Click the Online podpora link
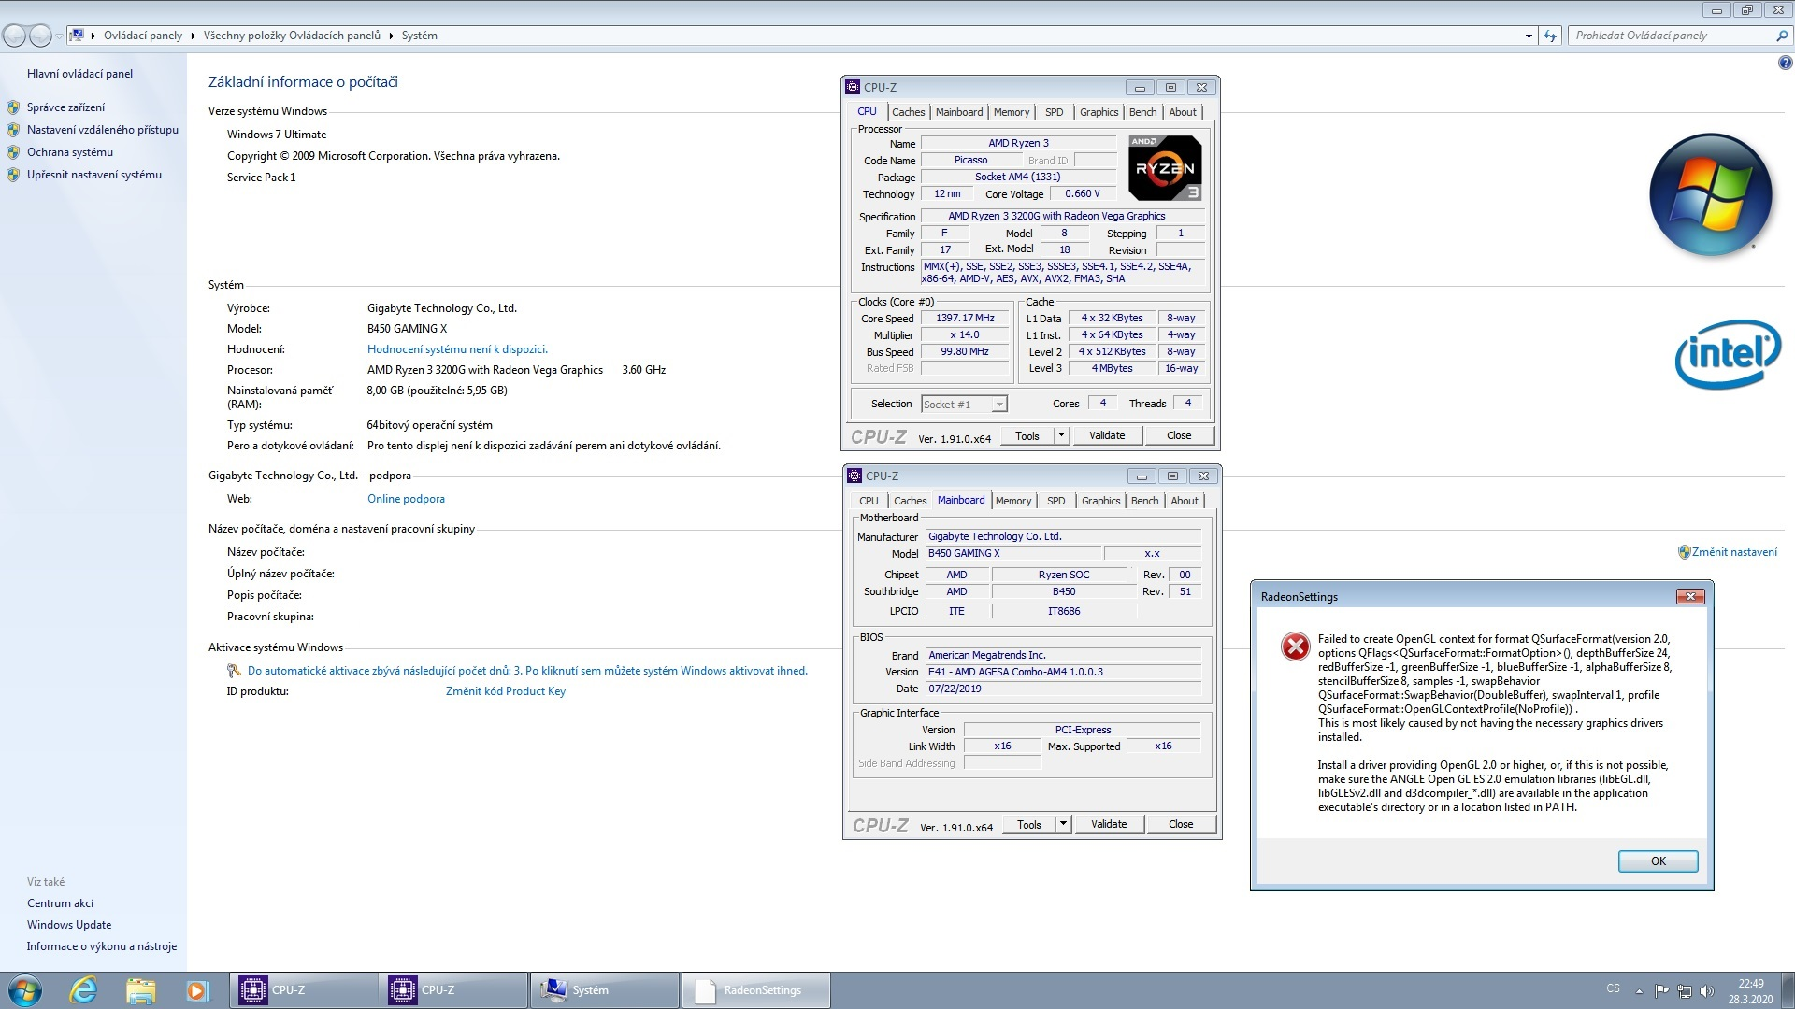This screenshot has width=1795, height=1009. click(406, 499)
